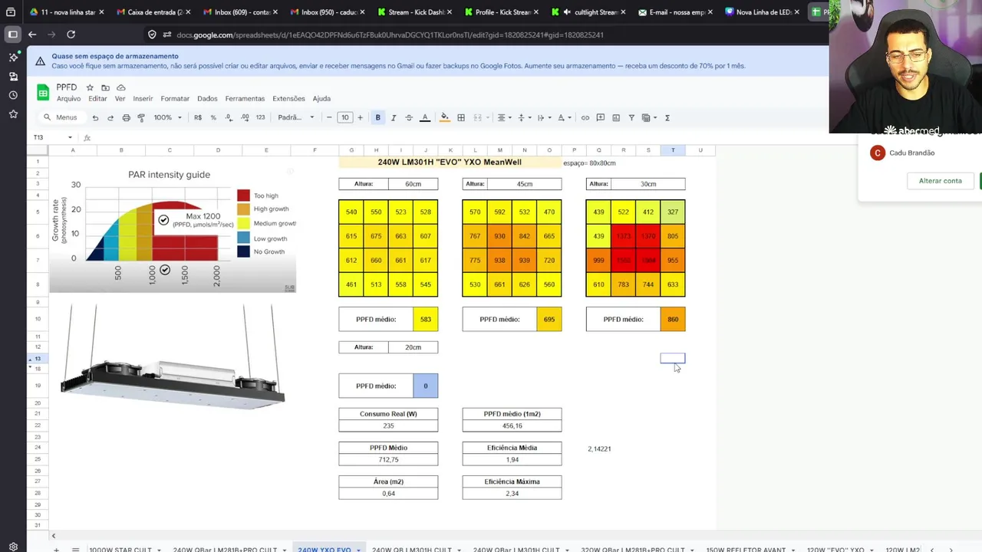The height and width of the screenshot is (552, 982).
Task: Open the filter views dropdown
Action: pos(649,117)
